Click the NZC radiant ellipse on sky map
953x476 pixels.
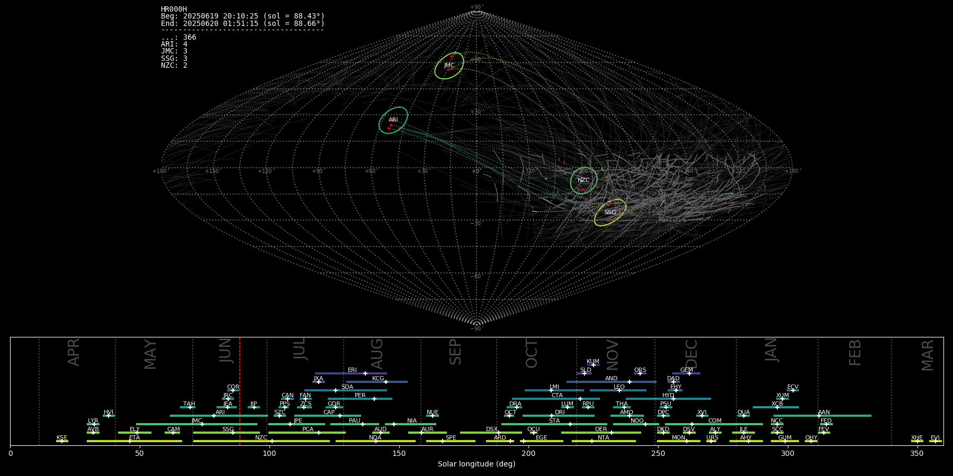point(584,180)
